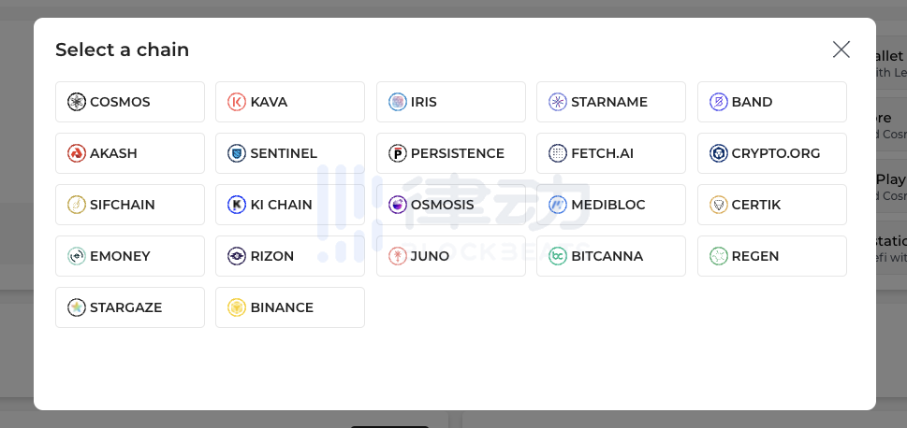This screenshot has height=428, width=907.
Task: Select the REGEN chain option
Action: click(771, 256)
